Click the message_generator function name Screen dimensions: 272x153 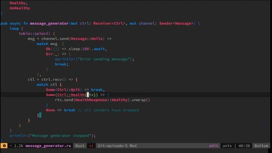[x=49, y=24]
